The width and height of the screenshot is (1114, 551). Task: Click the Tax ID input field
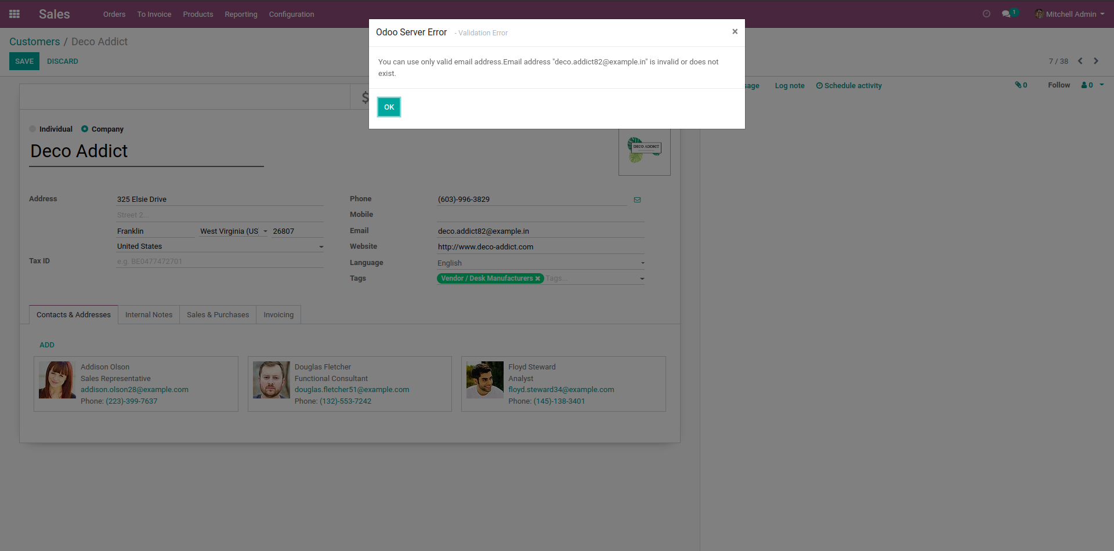click(220, 262)
